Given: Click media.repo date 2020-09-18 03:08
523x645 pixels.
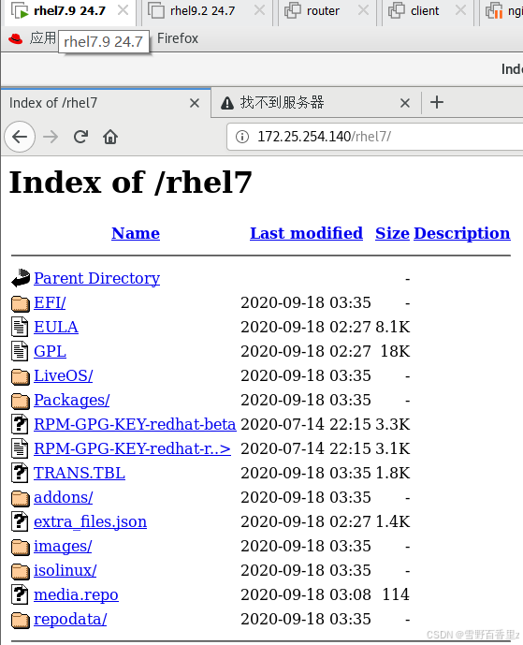Looking at the screenshot, I should [306, 594].
